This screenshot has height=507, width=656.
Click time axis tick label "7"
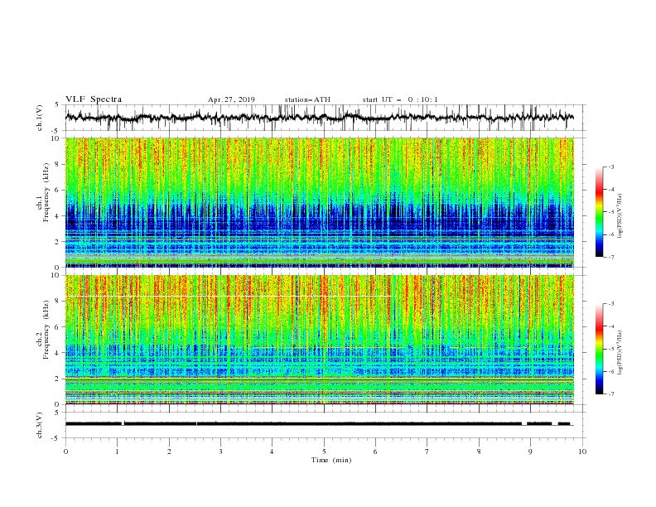point(427,451)
